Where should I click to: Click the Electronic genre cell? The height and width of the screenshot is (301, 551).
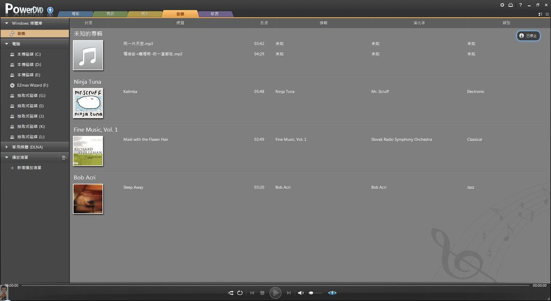[x=476, y=91]
